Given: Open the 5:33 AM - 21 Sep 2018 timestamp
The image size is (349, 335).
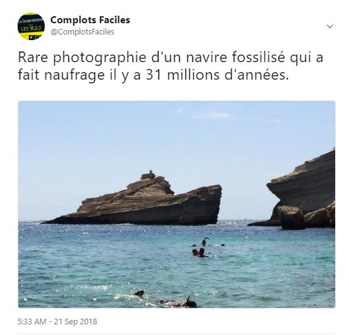Looking at the screenshot, I should click(57, 322).
